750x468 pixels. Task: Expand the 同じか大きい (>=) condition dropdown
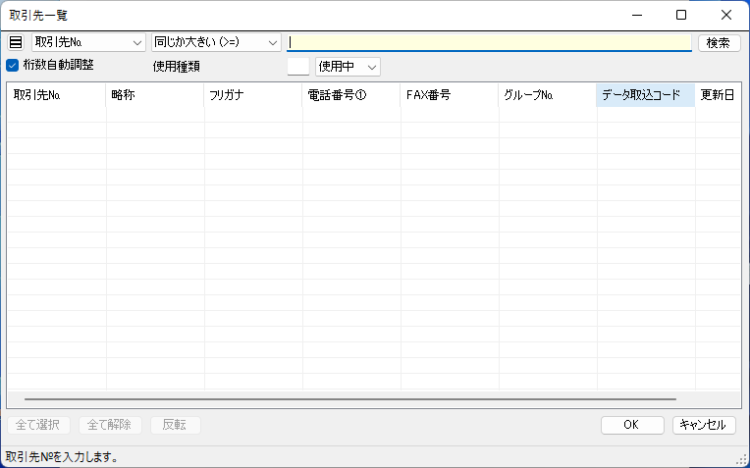216,43
